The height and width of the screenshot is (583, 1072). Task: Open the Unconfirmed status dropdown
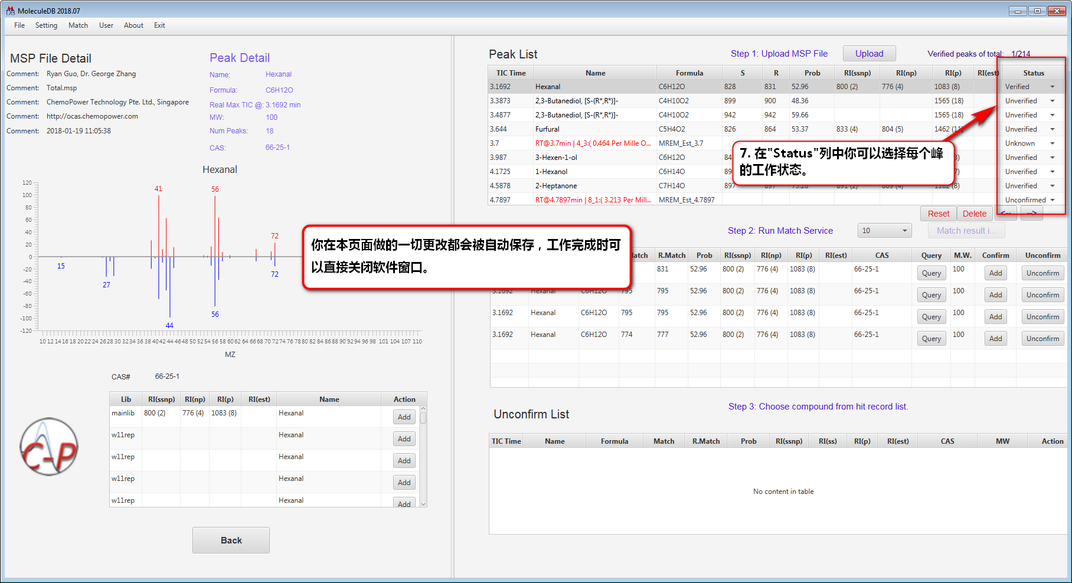1052,200
